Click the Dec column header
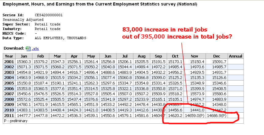Screen dimensions: 264x135 click(217, 56)
